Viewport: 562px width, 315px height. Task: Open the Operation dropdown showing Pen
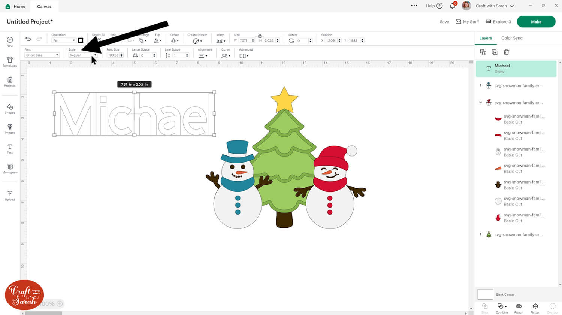point(64,40)
